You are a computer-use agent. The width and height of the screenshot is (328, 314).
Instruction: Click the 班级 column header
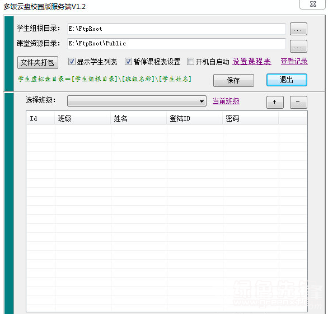click(x=83, y=118)
